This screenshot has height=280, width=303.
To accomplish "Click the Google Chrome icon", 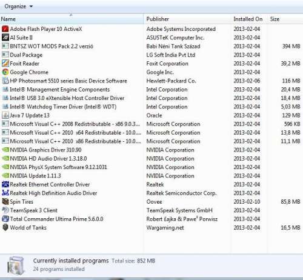I will [x=5, y=72].
